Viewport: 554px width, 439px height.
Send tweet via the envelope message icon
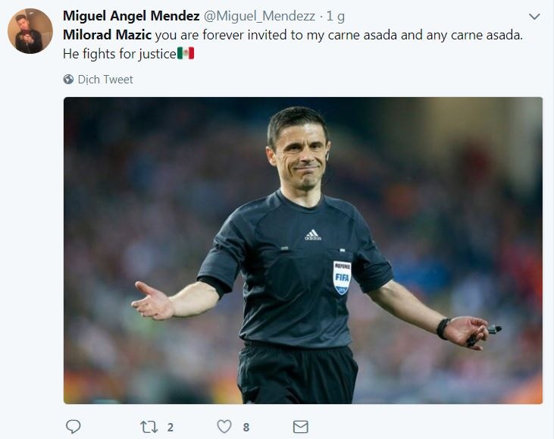tap(300, 427)
